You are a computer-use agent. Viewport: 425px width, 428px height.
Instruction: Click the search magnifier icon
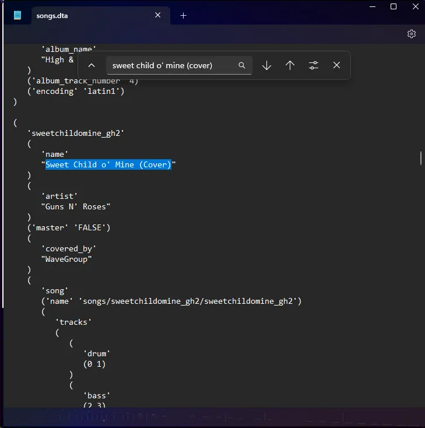click(x=241, y=65)
